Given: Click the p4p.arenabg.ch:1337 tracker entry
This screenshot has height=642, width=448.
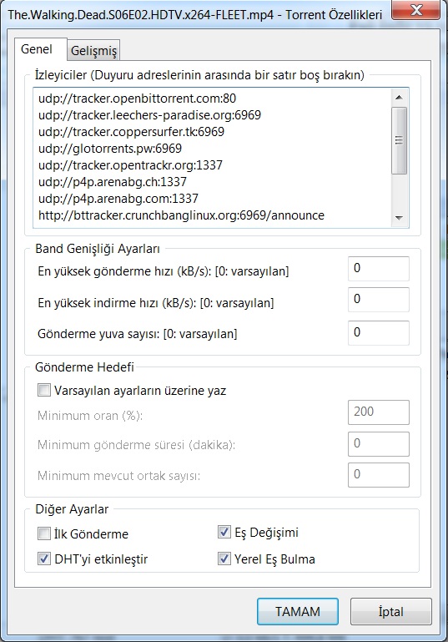Looking at the screenshot, I should coord(113,182).
